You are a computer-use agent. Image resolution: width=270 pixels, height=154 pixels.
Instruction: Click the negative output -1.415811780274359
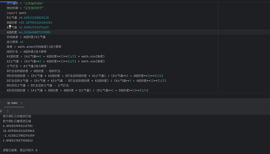click(19, 136)
